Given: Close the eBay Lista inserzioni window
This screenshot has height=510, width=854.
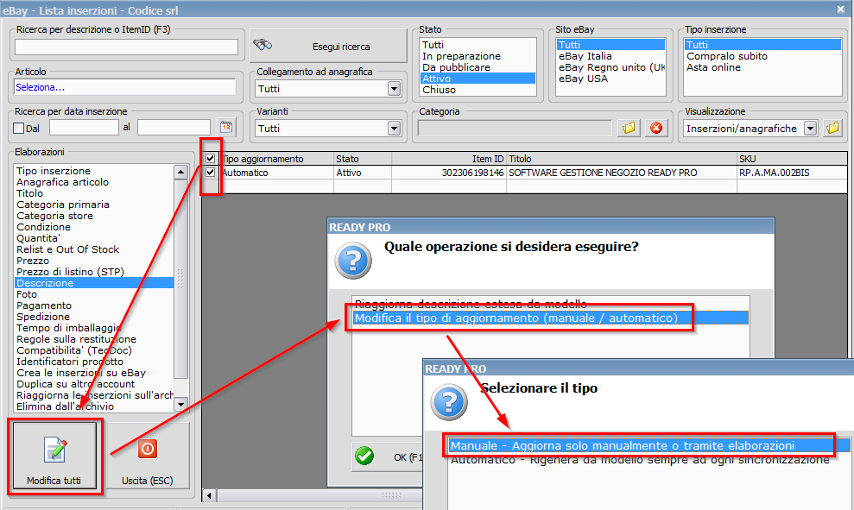Looking at the screenshot, I should 840,9.
